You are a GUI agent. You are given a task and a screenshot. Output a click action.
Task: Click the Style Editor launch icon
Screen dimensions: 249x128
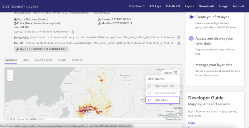pos(150,100)
